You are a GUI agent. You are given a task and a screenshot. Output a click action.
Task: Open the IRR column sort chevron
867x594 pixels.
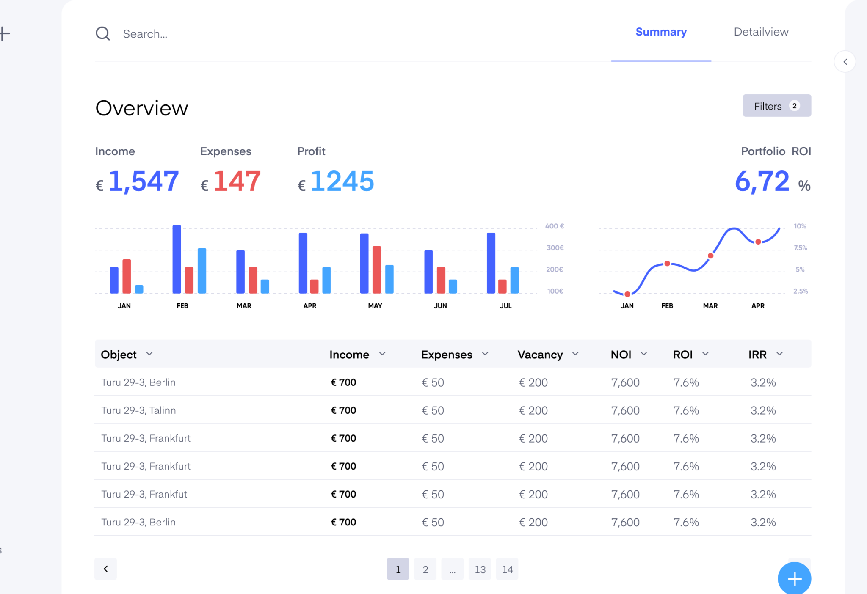780,354
